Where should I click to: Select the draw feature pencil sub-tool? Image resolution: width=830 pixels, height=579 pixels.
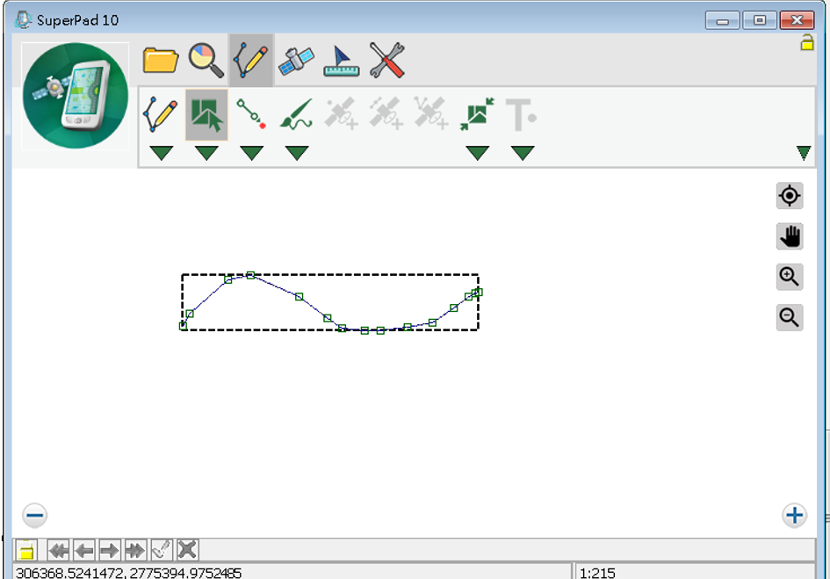(161, 114)
